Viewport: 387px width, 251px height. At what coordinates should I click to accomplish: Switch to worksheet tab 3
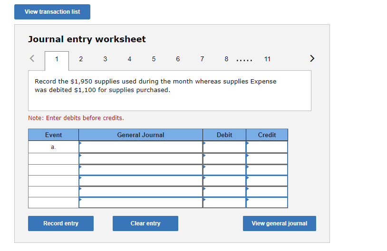tap(105, 59)
